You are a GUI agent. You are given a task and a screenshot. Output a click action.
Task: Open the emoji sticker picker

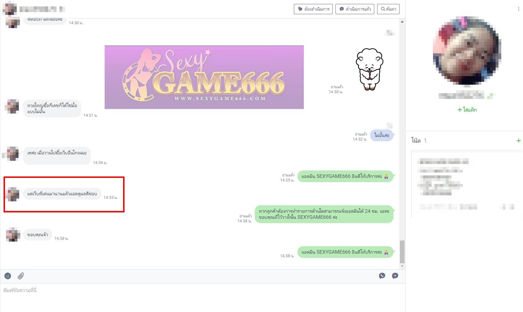point(8,276)
